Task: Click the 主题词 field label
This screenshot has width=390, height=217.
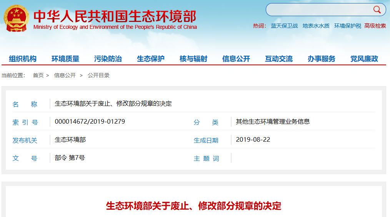Action: pyautogui.click(x=207, y=158)
